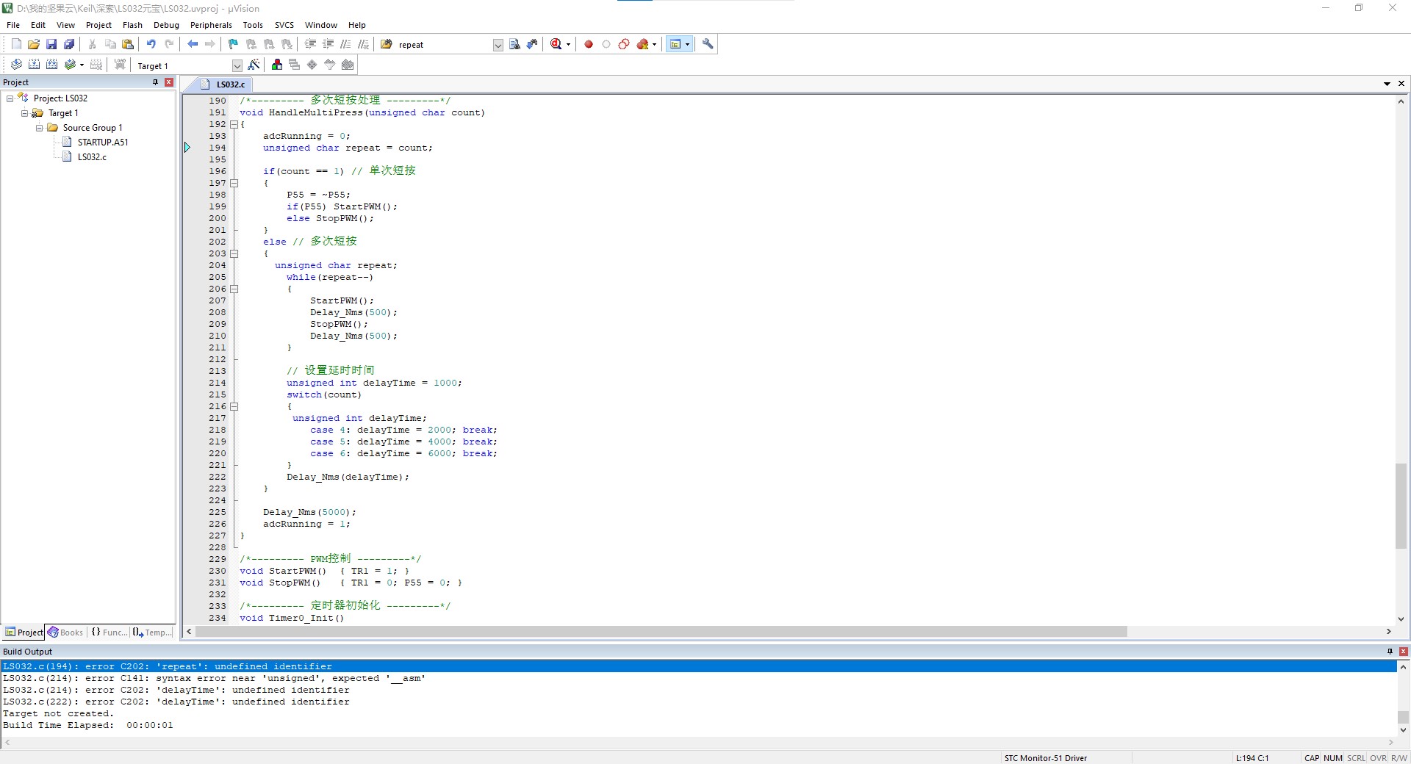Viewport: 1411px width, 764px height.
Task: Click the Find in Files icon
Action: click(514, 44)
